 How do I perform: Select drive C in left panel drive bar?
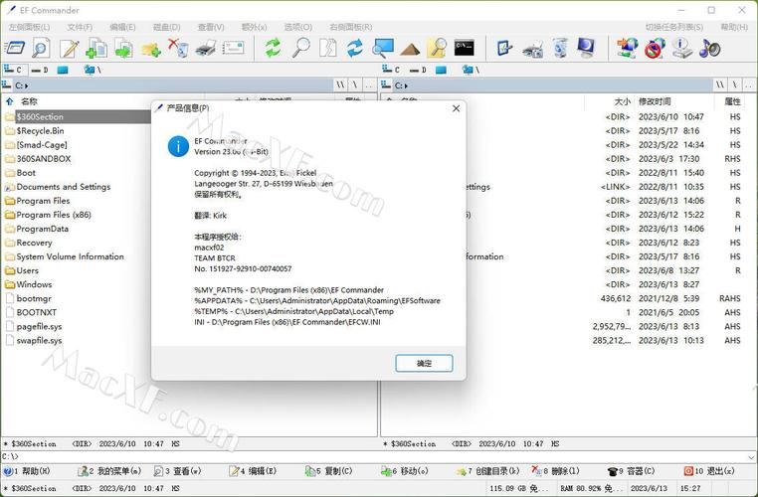(14, 70)
